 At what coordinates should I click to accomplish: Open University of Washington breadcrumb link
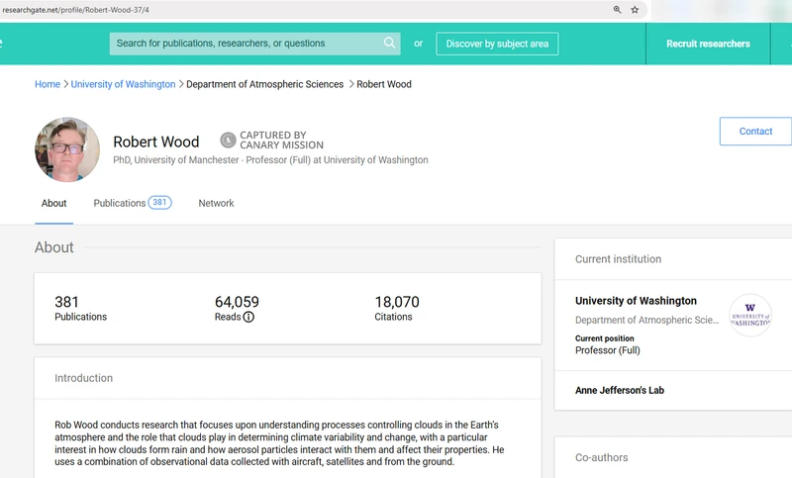coord(123,84)
